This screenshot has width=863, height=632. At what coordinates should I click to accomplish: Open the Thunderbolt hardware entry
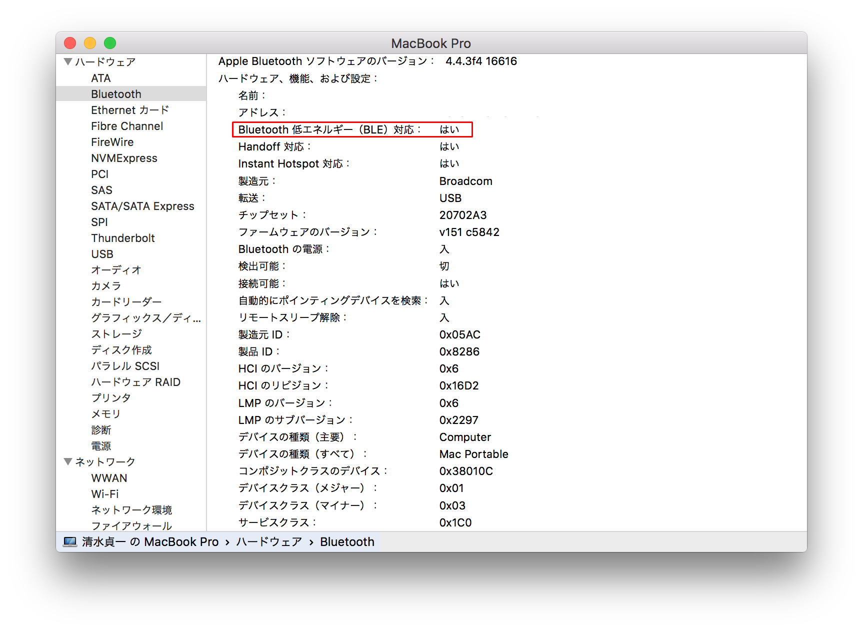tap(122, 238)
